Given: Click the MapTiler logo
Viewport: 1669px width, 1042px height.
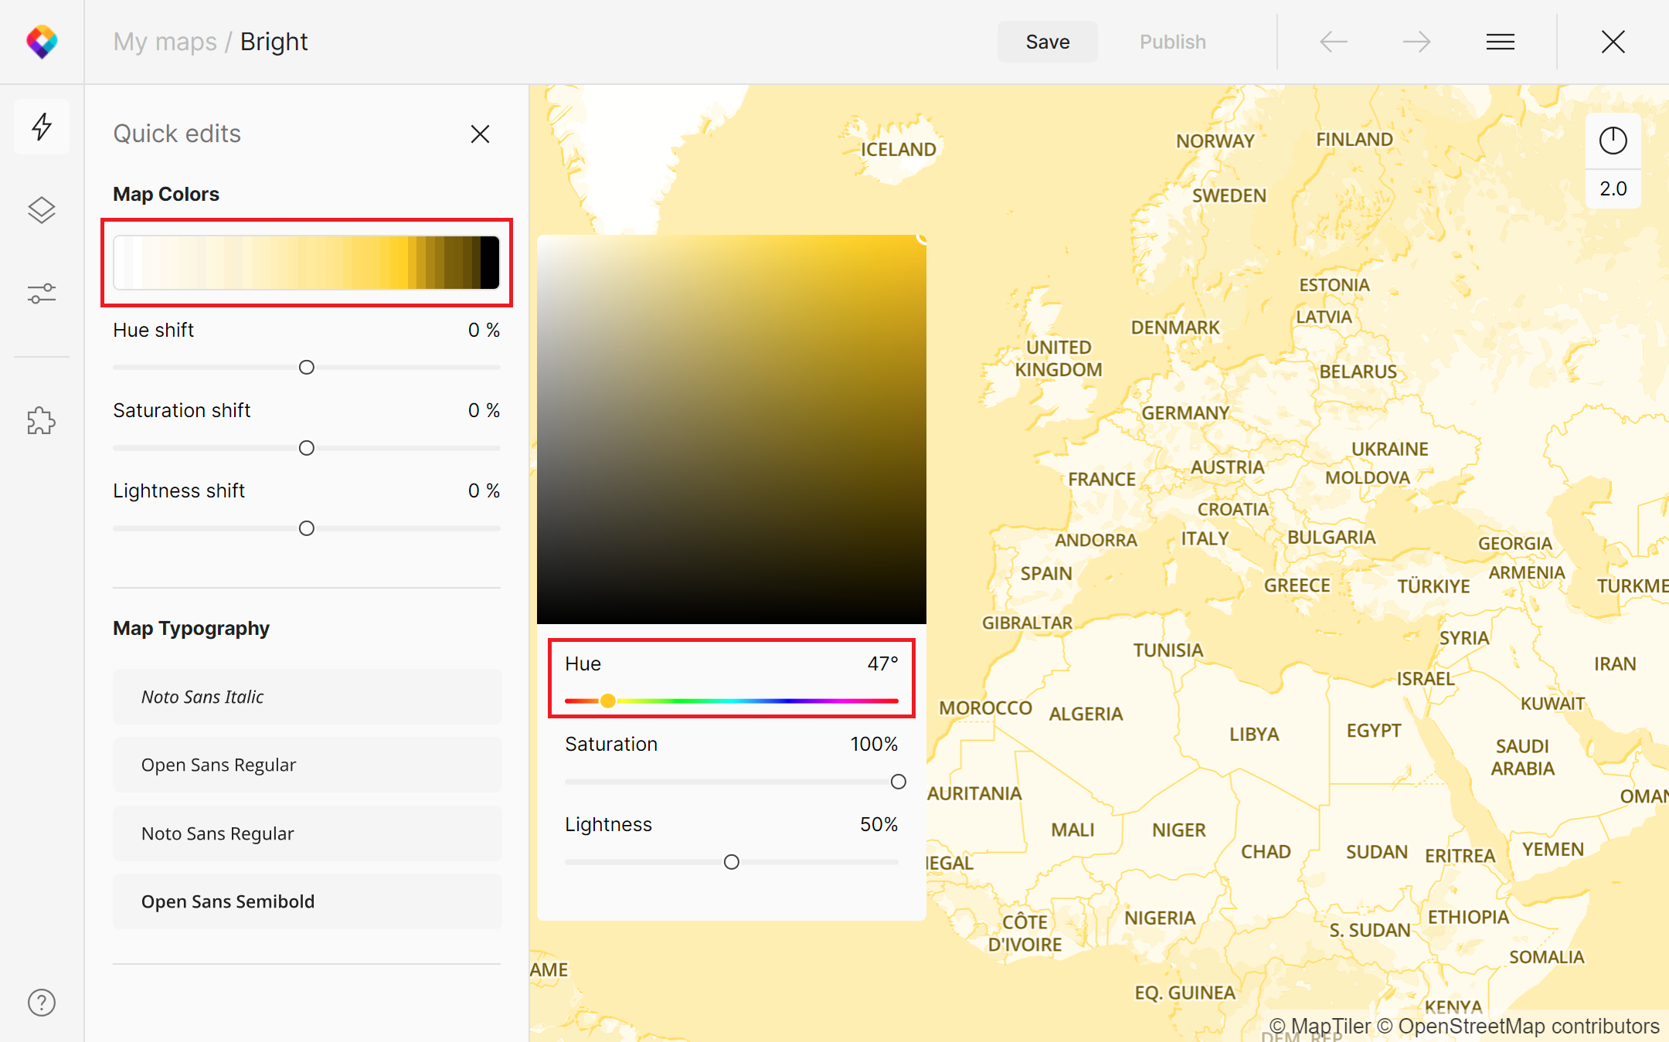Looking at the screenshot, I should 42,41.
